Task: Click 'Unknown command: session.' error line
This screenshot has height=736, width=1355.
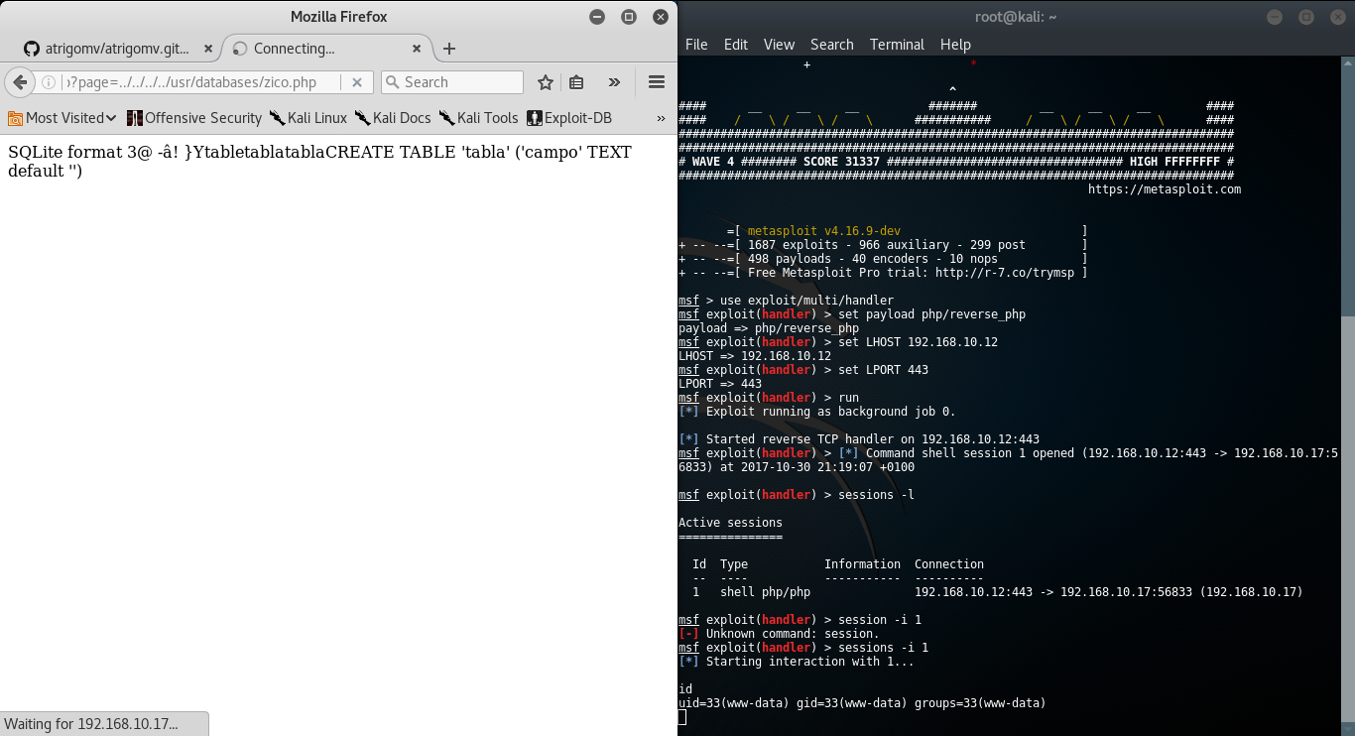Action: pyautogui.click(x=779, y=634)
